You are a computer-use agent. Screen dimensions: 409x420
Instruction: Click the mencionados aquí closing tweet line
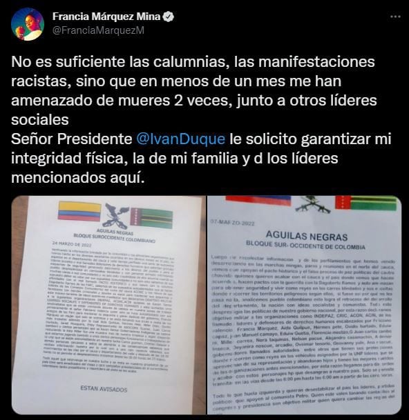(x=78, y=178)
